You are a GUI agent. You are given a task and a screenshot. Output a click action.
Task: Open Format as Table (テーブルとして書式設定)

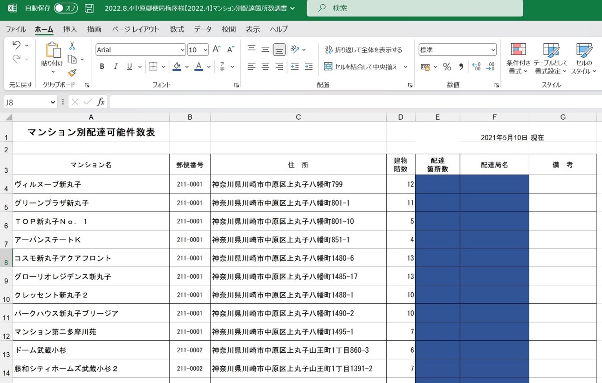click(x=550, y=59)
